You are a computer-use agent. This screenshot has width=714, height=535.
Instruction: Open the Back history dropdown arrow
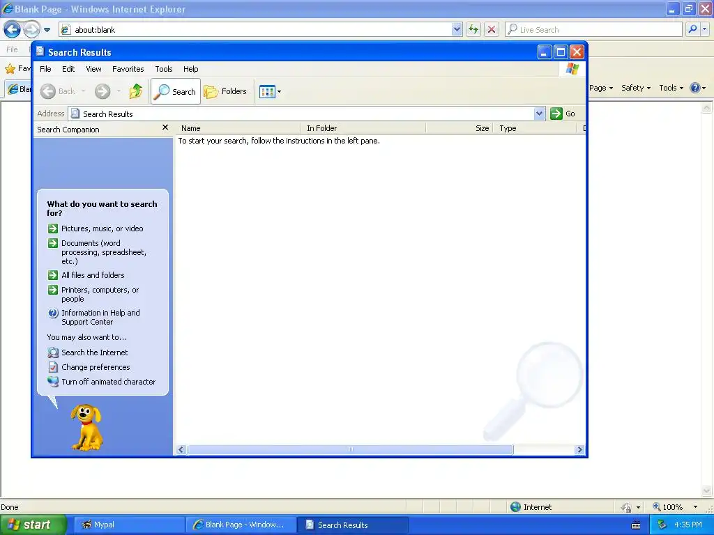84,91
